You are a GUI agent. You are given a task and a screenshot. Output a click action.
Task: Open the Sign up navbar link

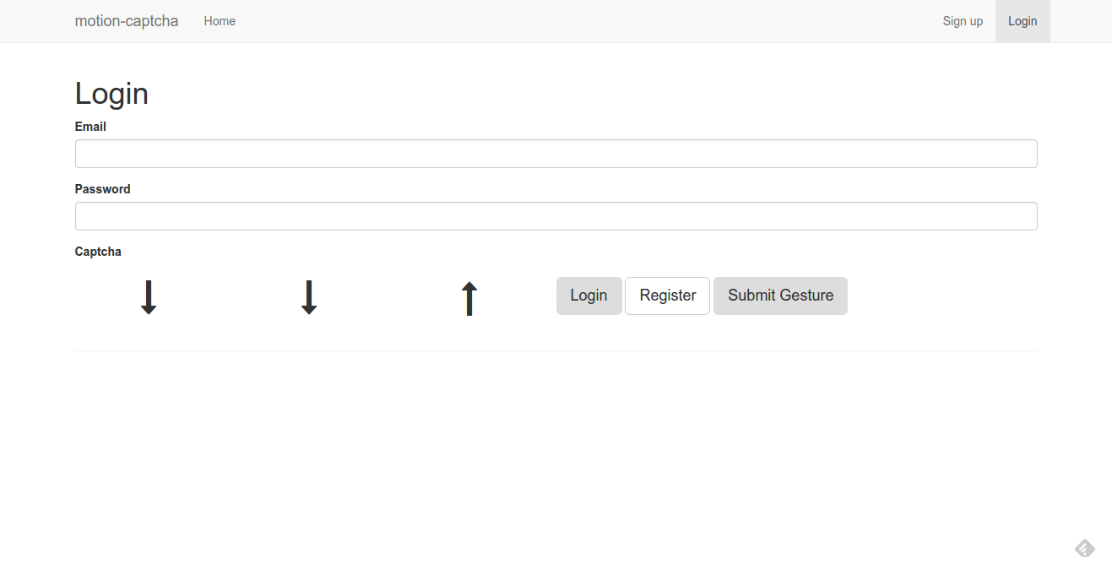pyautogui.click(x=963, y=21)
